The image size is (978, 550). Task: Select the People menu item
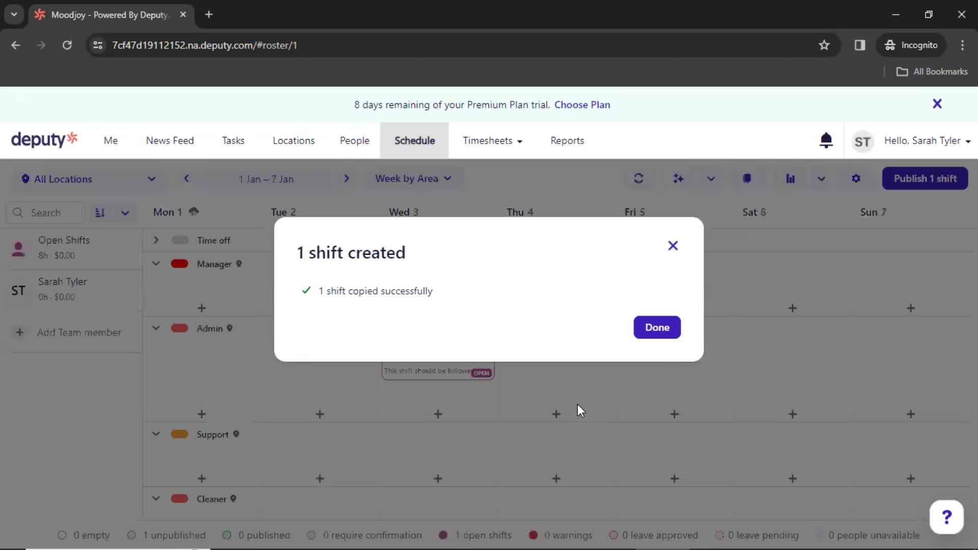(354, 141)
